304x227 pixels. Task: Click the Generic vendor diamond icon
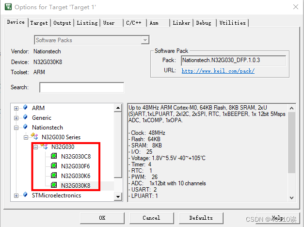pos(25,117)
